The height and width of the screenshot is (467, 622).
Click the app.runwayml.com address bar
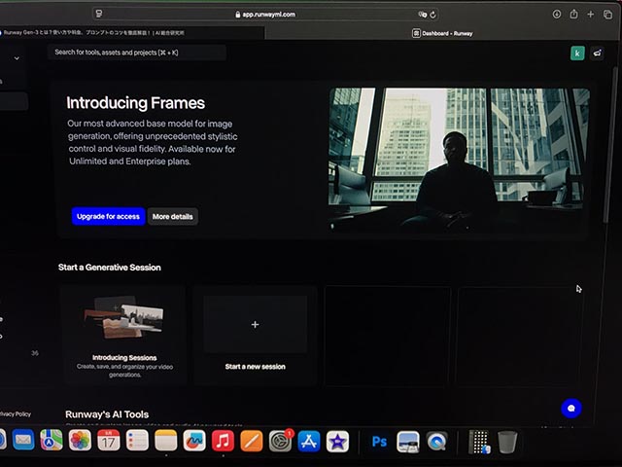(x=265, y=15)
